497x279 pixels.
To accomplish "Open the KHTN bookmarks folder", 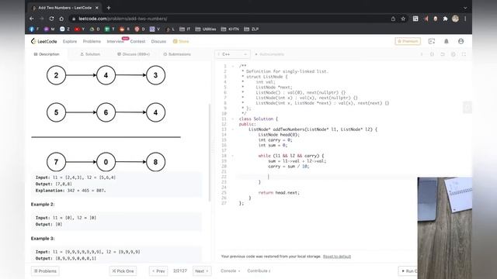I will pos(230,29).
